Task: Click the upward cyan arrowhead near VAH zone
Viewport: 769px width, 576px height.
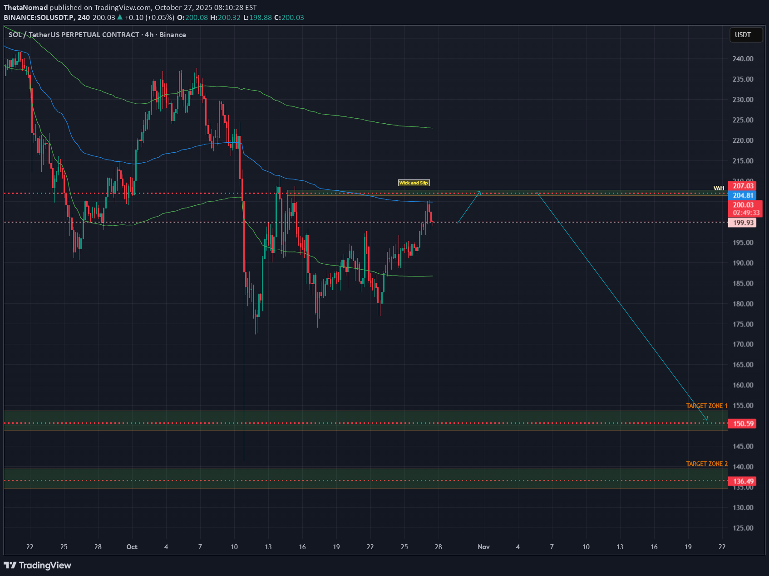Action: pos(479,193)
